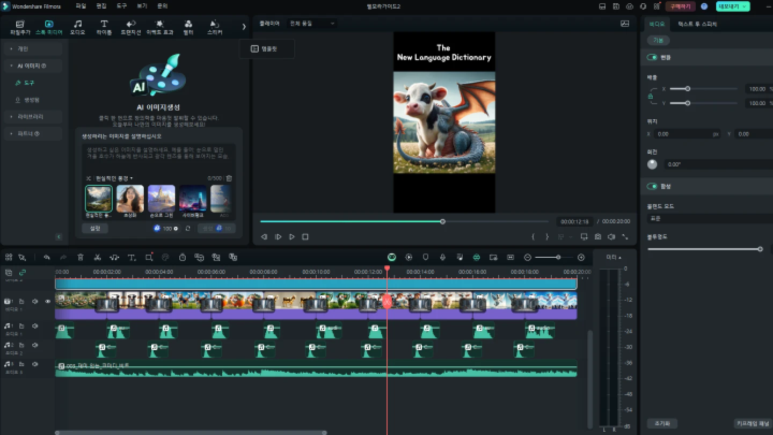Switch to the 비디오 properties tab

[x=657, y=24]
